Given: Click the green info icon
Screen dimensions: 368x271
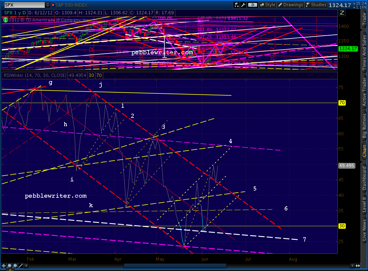Looking at the screenshot, I should click(5, 20).
